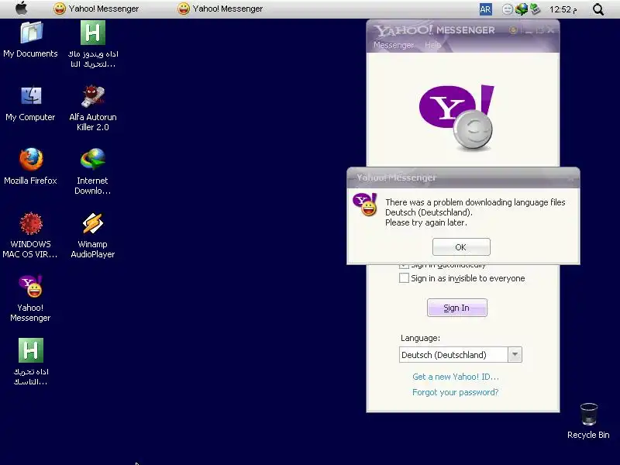The image size is (620, 465).
Task: Click the error dialog title bar
Action: (463, 177)
